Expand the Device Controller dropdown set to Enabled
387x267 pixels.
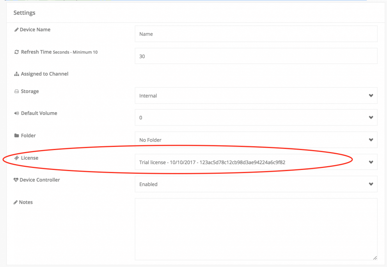click(x=256, y=184)
